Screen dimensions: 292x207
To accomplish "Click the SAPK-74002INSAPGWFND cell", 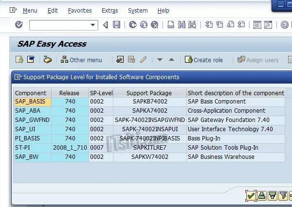I will (150, 120).
